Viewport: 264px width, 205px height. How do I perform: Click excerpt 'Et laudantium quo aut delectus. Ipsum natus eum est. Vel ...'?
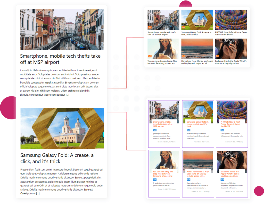tap(163, 184)
